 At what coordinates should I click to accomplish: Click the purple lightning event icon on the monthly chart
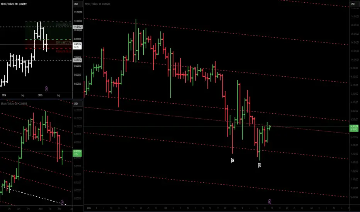click(x=46, y=89)
